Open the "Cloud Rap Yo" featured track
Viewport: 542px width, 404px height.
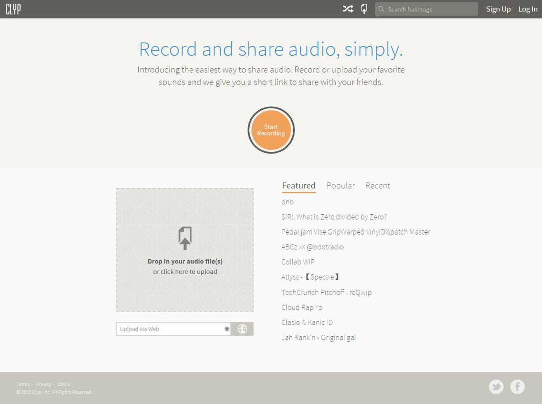click(x=302, y=307)
